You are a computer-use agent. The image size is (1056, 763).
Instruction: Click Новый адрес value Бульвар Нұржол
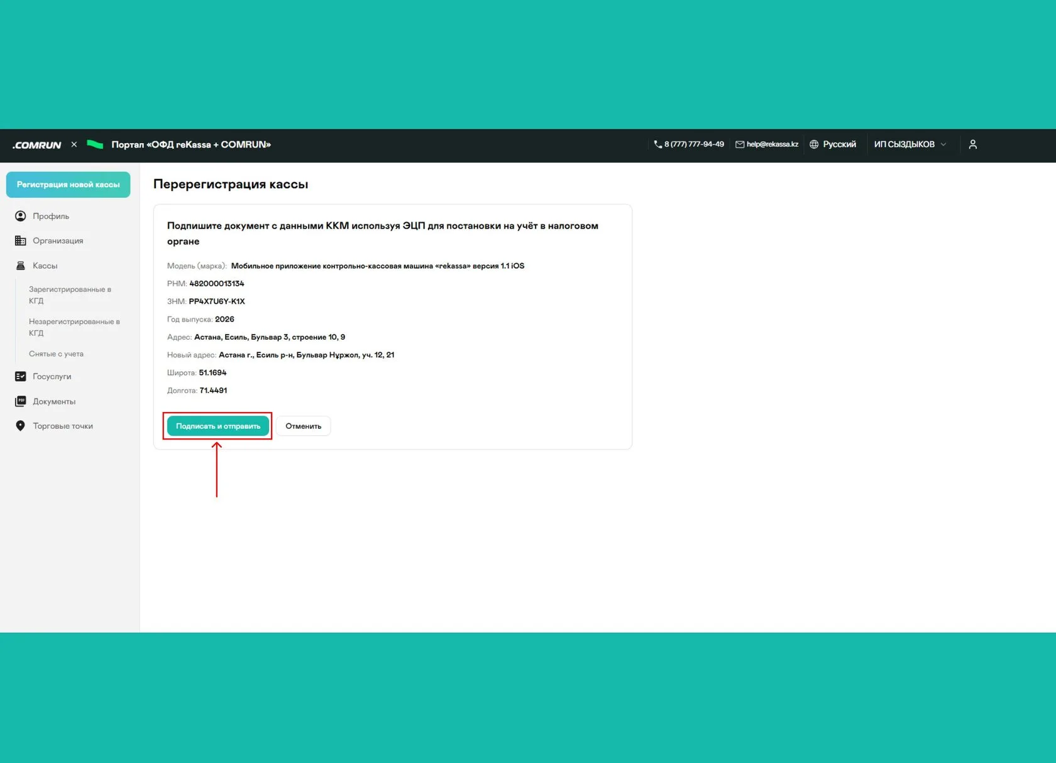tap(307, 355)
